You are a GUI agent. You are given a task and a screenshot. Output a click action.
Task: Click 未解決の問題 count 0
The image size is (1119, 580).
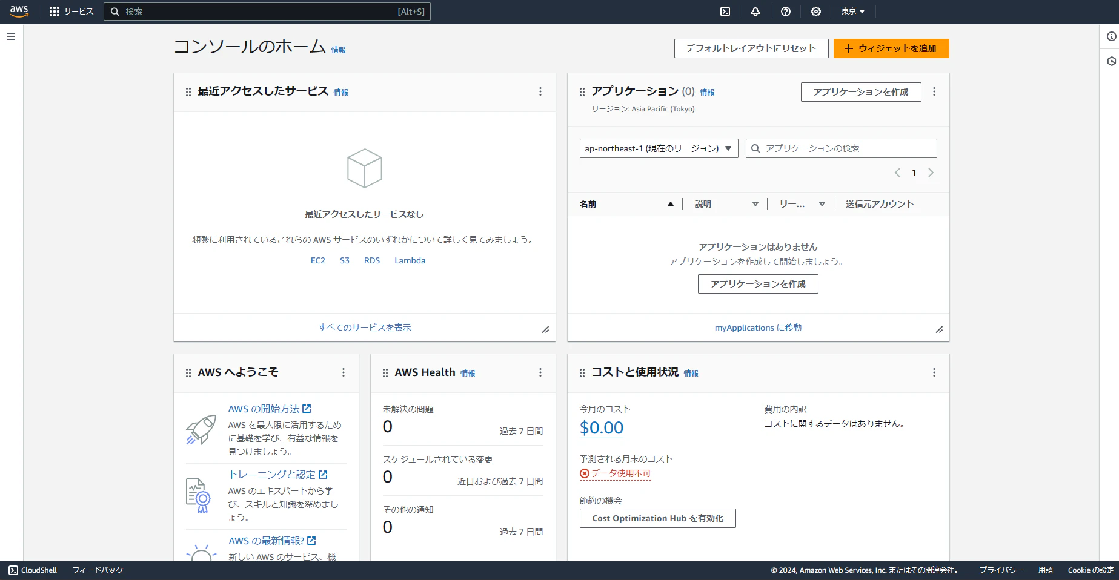388,427
